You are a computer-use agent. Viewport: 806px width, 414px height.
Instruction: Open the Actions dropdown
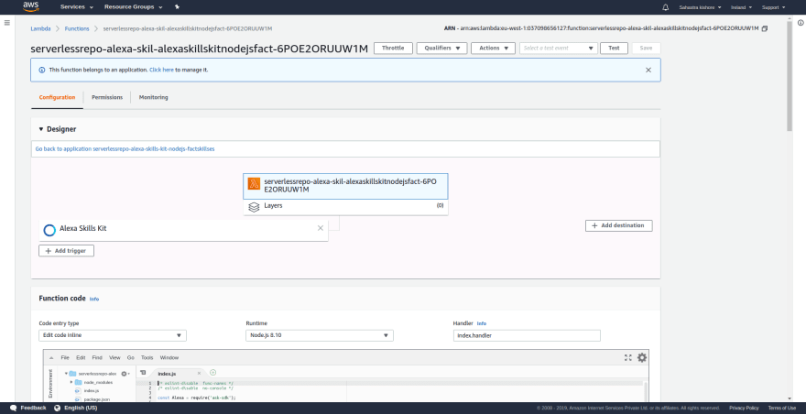tap(493, 48)
